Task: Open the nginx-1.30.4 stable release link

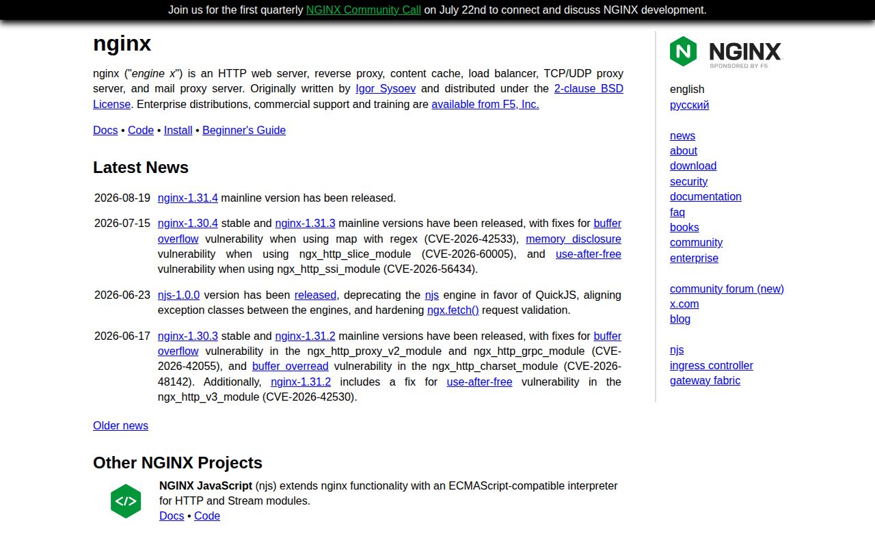Action: 188,224
